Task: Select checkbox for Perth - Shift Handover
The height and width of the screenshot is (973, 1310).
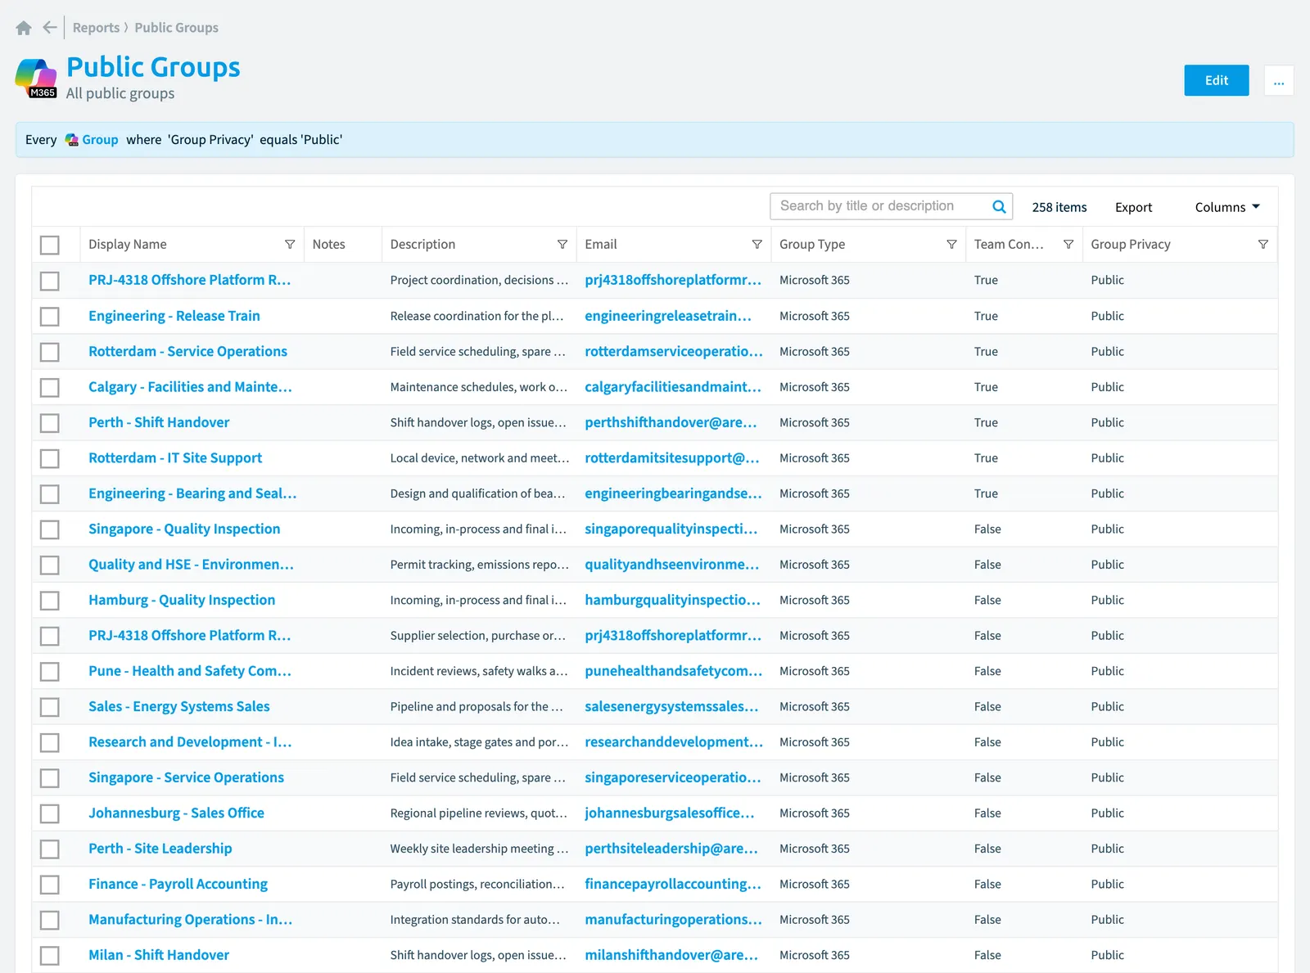Action: point(50,422)
